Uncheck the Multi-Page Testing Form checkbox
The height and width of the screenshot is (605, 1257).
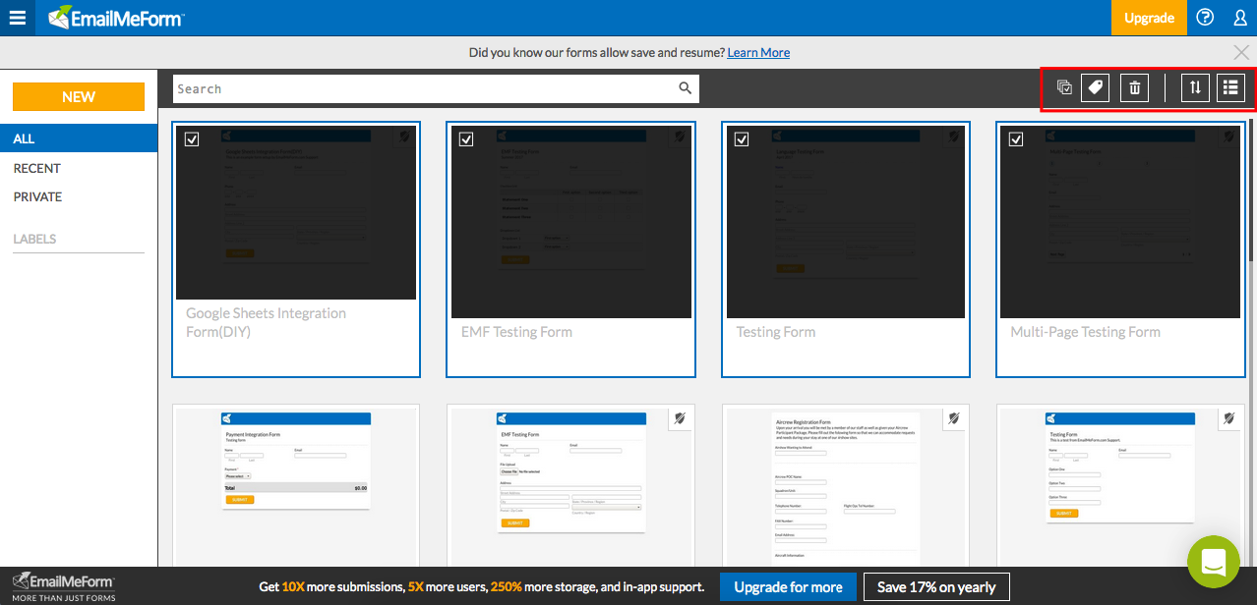tap(1016, 139)
